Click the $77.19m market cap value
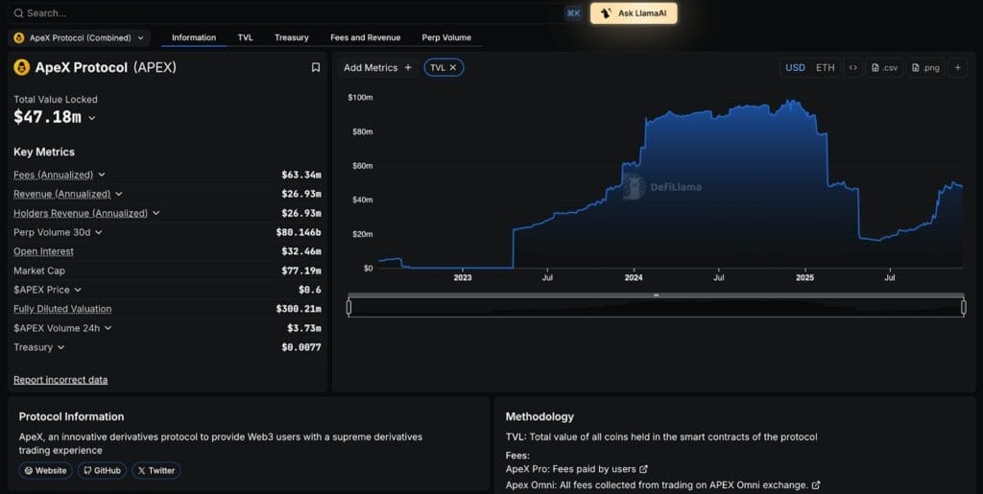983x494 pixels. pyautogui.click(x=300, y=271)
